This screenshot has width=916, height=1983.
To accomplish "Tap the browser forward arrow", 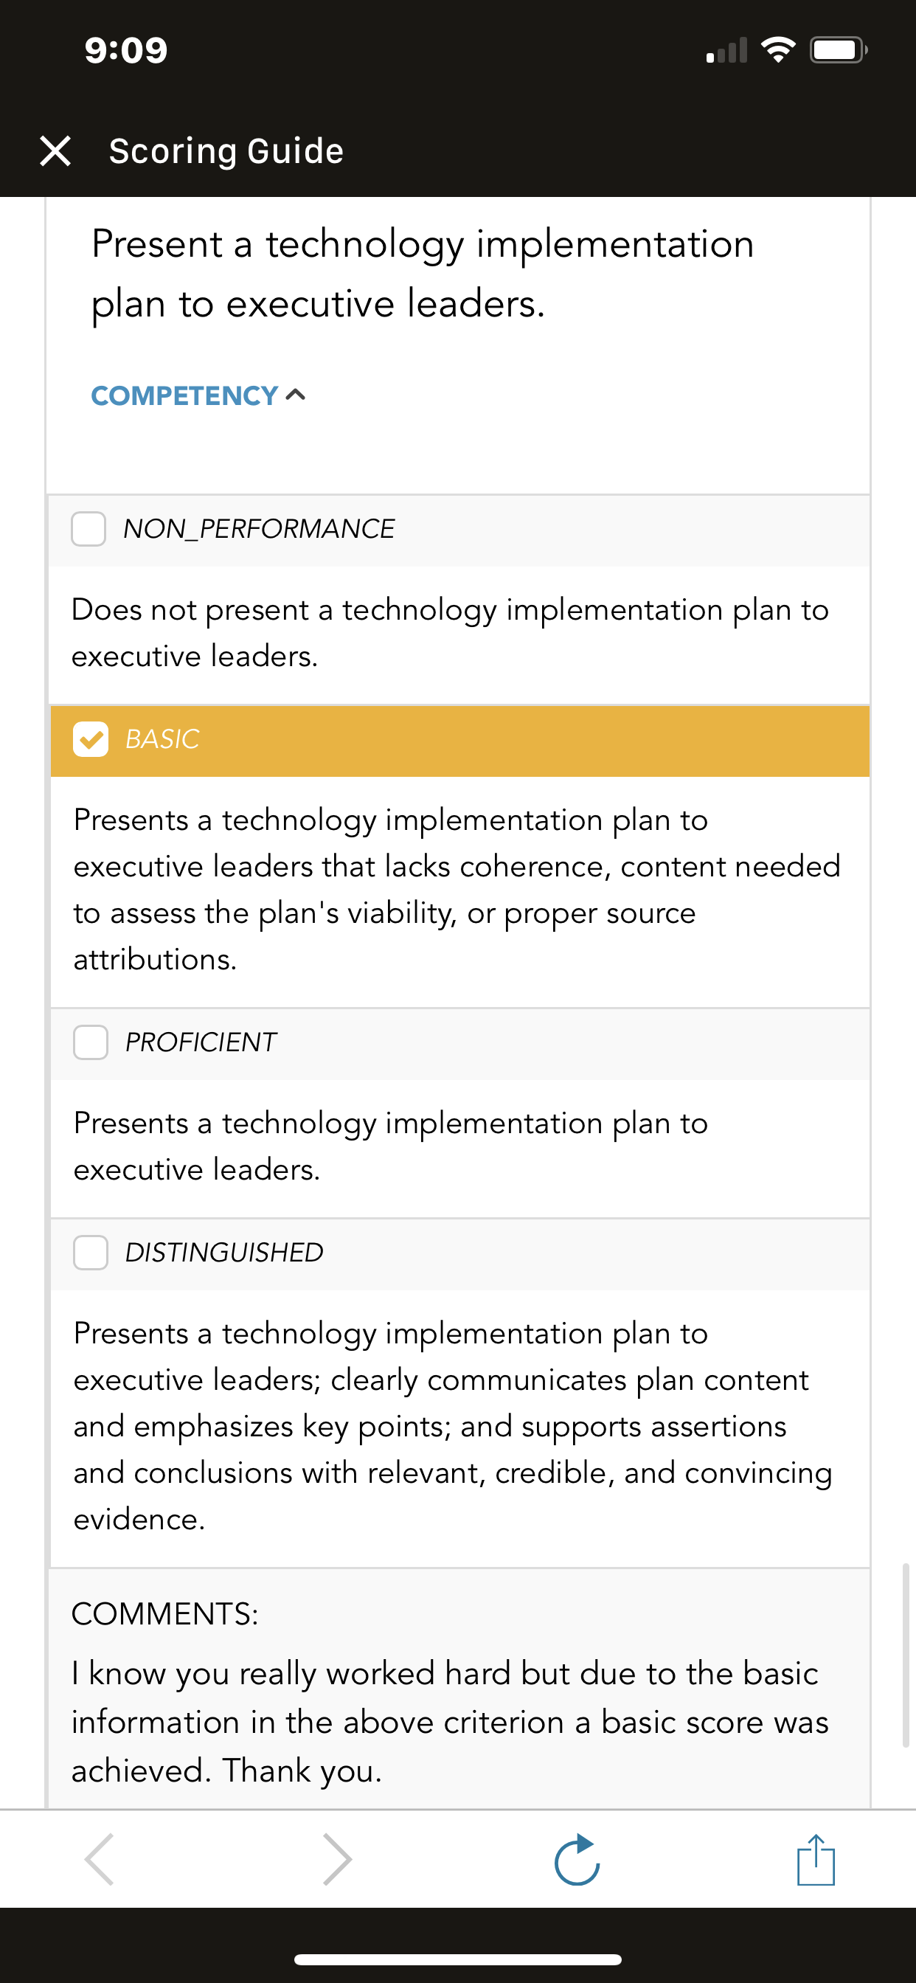I will coord(337,1859).
